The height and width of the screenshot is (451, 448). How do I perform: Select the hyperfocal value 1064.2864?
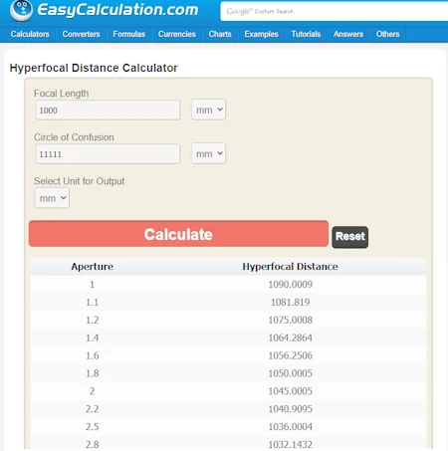pyautogui.click(x=291, y=338)
